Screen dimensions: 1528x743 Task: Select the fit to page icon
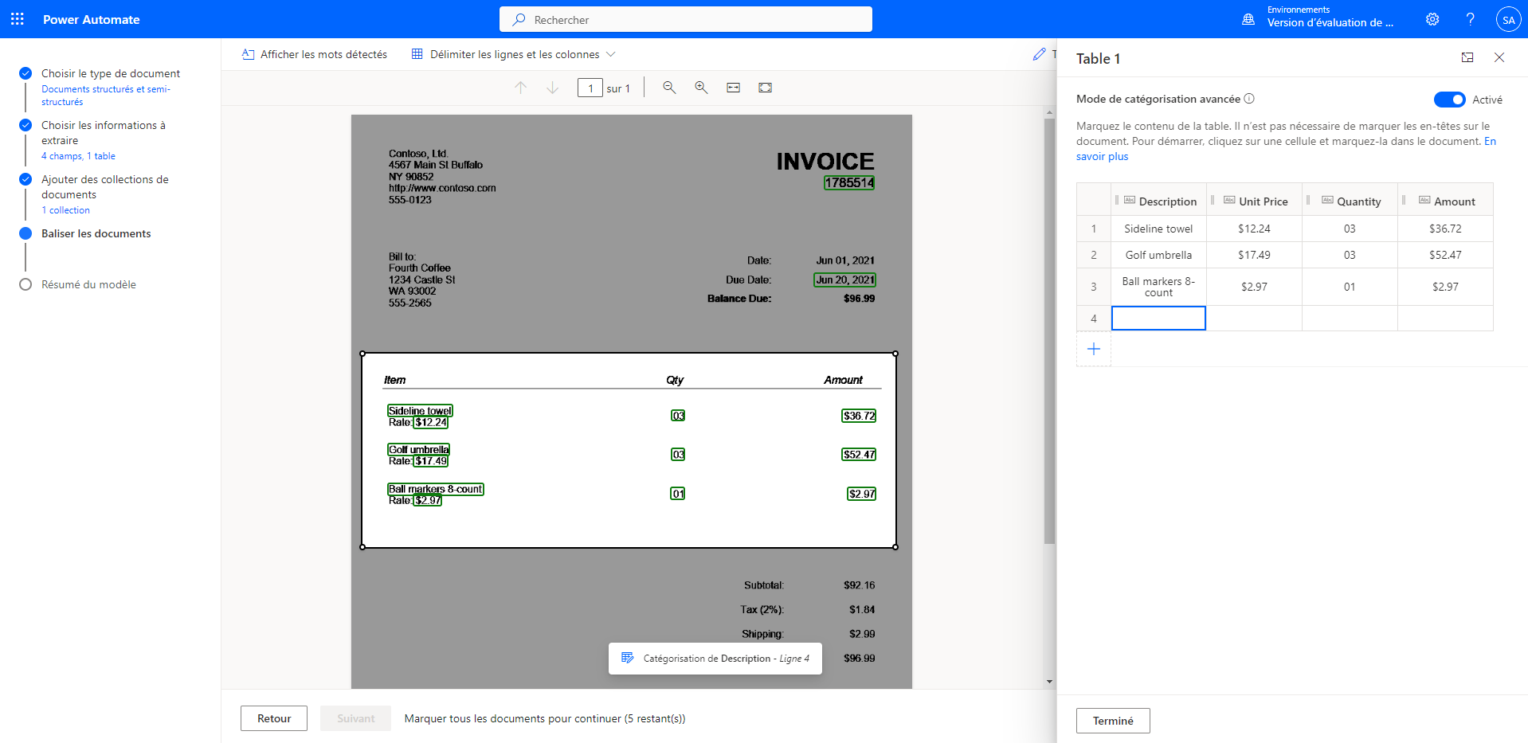[x=765, y=88]
